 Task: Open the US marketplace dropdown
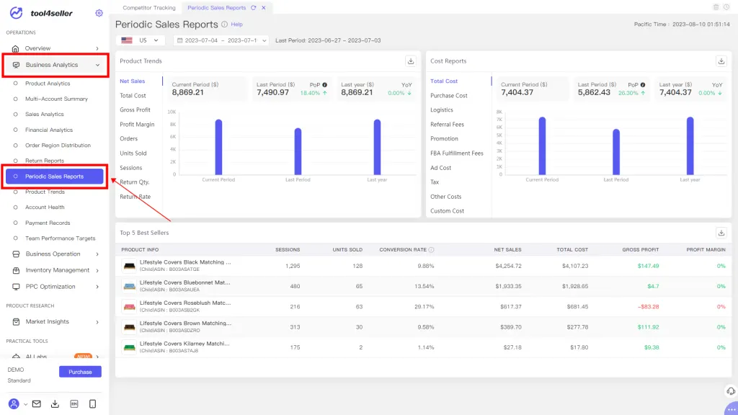(x=140, y=40)
